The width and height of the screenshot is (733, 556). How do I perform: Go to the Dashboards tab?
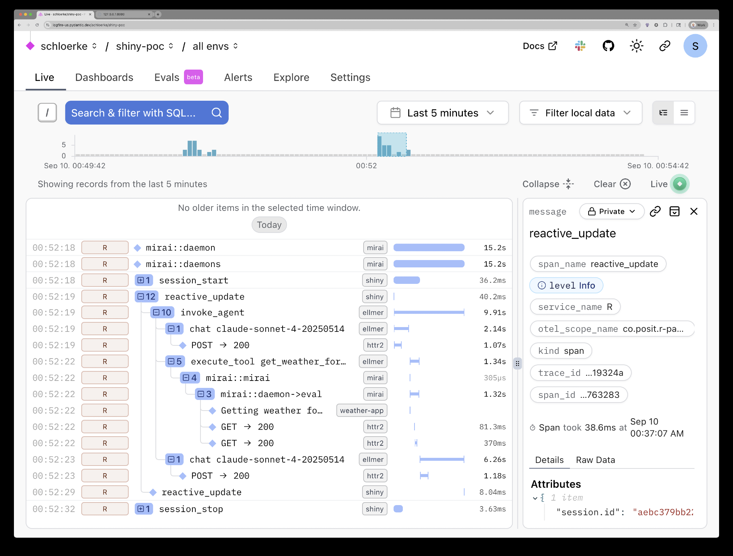coord(104,78)
